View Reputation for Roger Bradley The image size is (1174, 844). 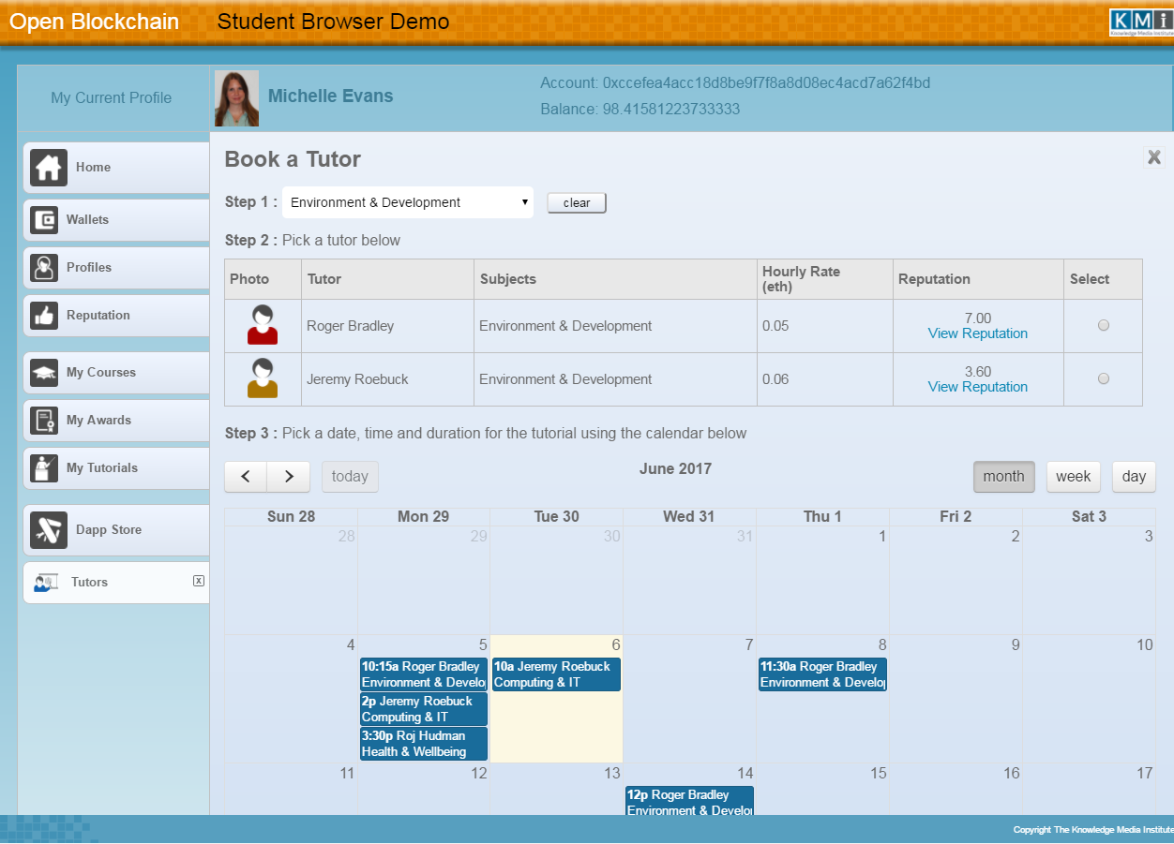977,333
